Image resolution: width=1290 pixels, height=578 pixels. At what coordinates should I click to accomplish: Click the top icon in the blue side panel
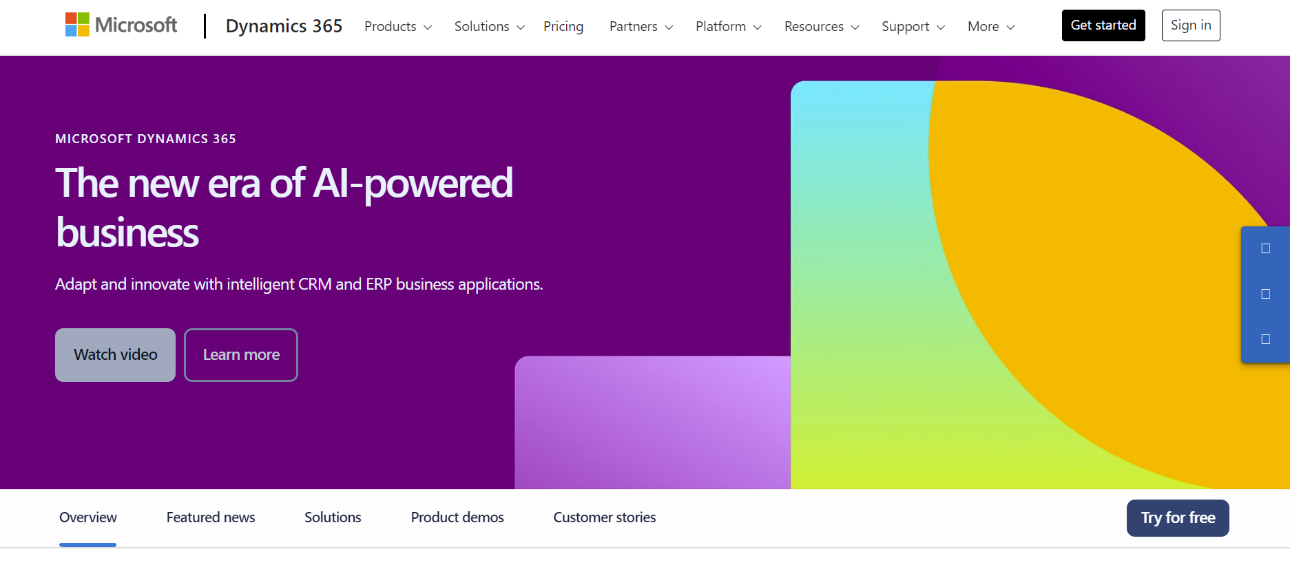[1265, 248]
